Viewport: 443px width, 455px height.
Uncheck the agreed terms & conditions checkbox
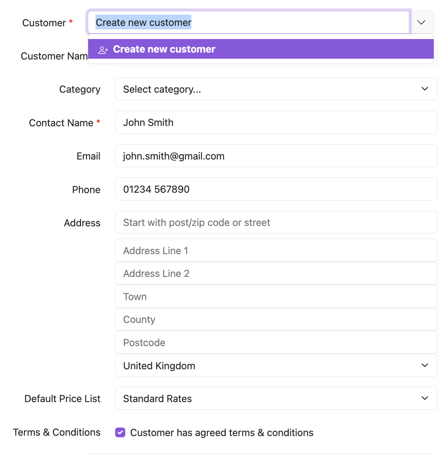(x=120, y=433)
